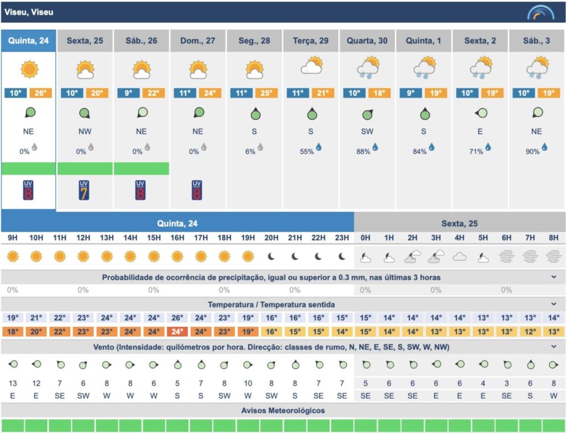The width and height of the screenshot is (566, 433).
Task: Collapse the precipitation probability section
Action: (554, 277)
